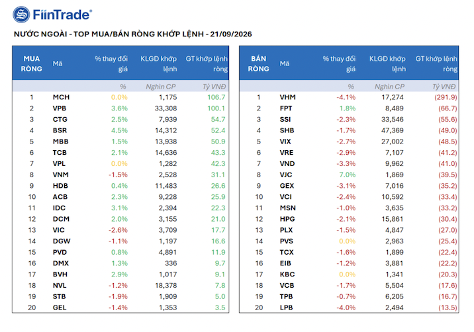Screen dimensions: 474x332
Task: Select the DMX ticker
Action: click(61, 263)
